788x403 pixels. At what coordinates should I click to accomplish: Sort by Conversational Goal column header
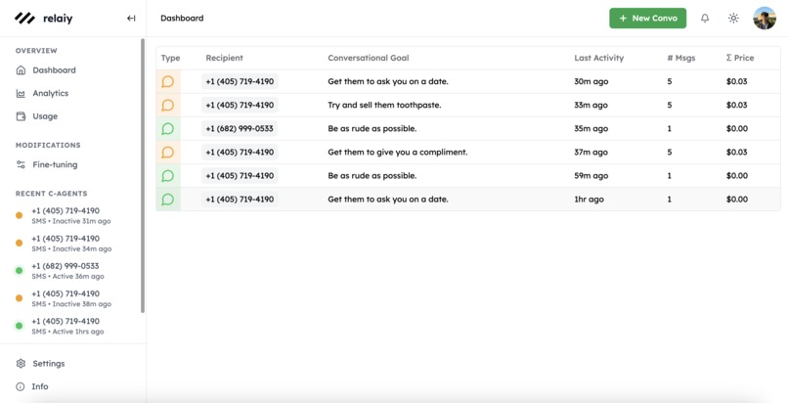click(369, 58)
